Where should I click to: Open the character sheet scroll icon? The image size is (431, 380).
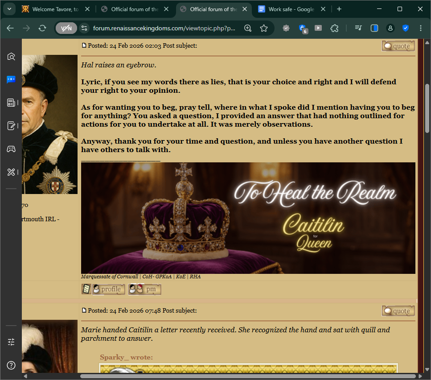click(x=86, y=289)
